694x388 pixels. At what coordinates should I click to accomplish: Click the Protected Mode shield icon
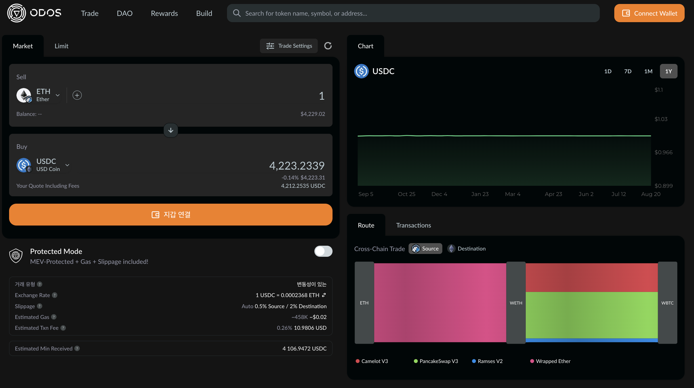(x=16, y=256)
